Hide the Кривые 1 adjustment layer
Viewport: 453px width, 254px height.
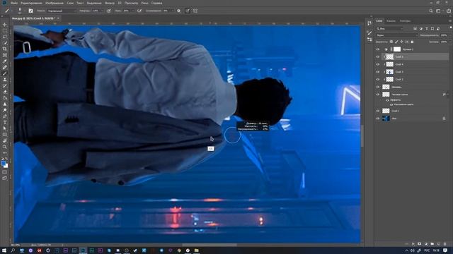pos(377,49)
